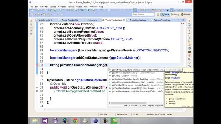Collapse the onGpsStatusChanged method fold on line 89
Viewport: 221px width, 124px height.
click(x=37, y=87)
